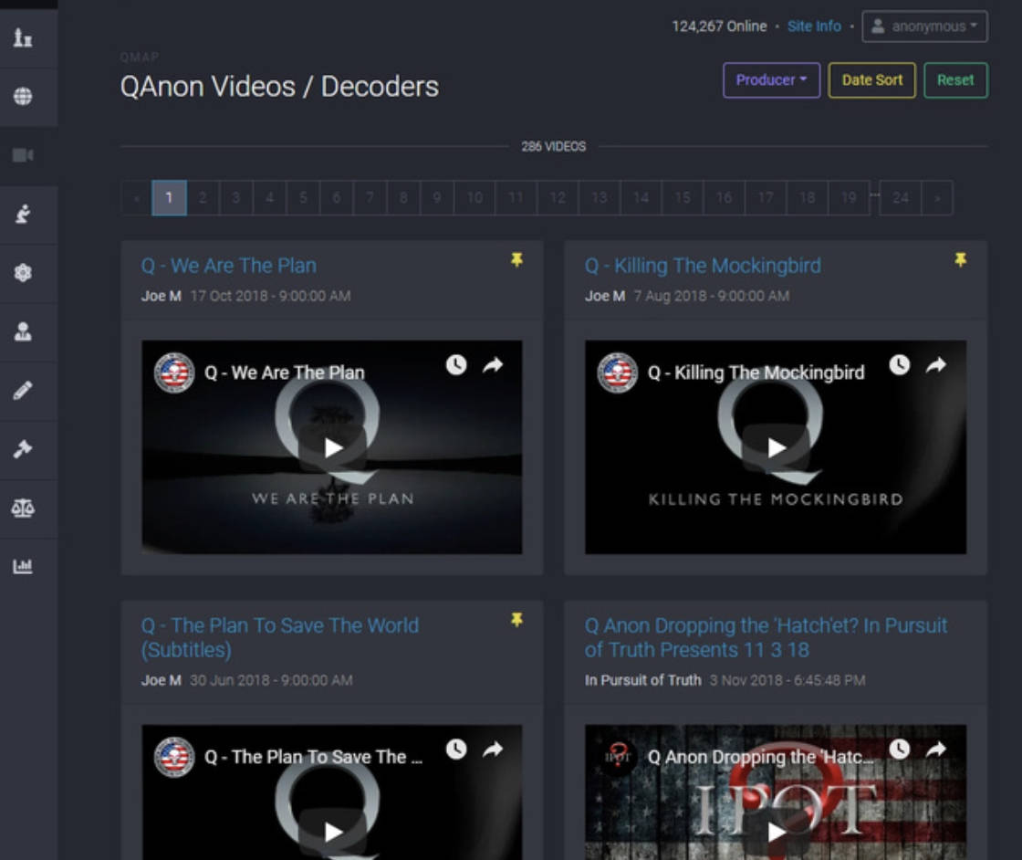Click the date '7 Aug 2018 - 9:00:00 AM'
This screenshot has height=860, width=1022.
pyautogui.click(x=712, y=296)
